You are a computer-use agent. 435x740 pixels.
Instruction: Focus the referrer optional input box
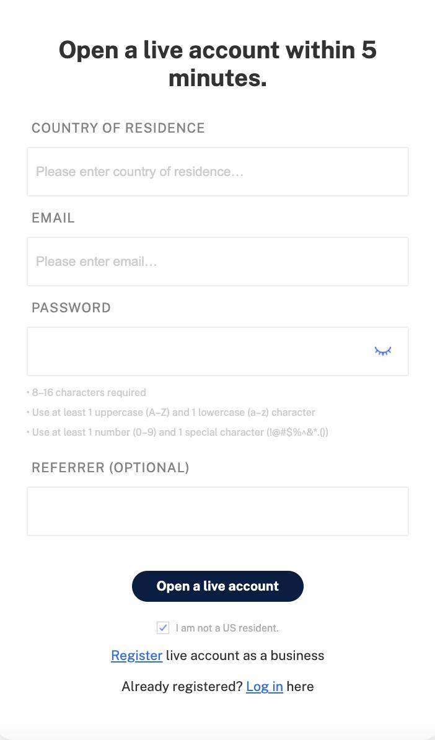pos(217,511)
